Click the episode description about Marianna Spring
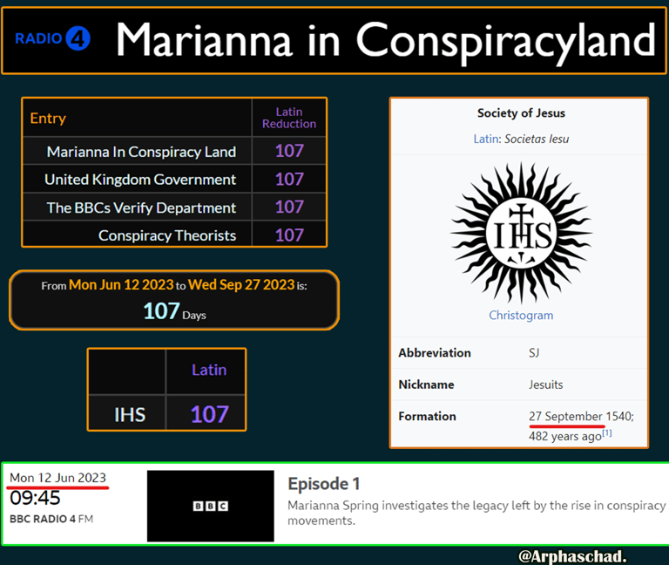This screenshot has height=565, width=669. tap(476, 513)
